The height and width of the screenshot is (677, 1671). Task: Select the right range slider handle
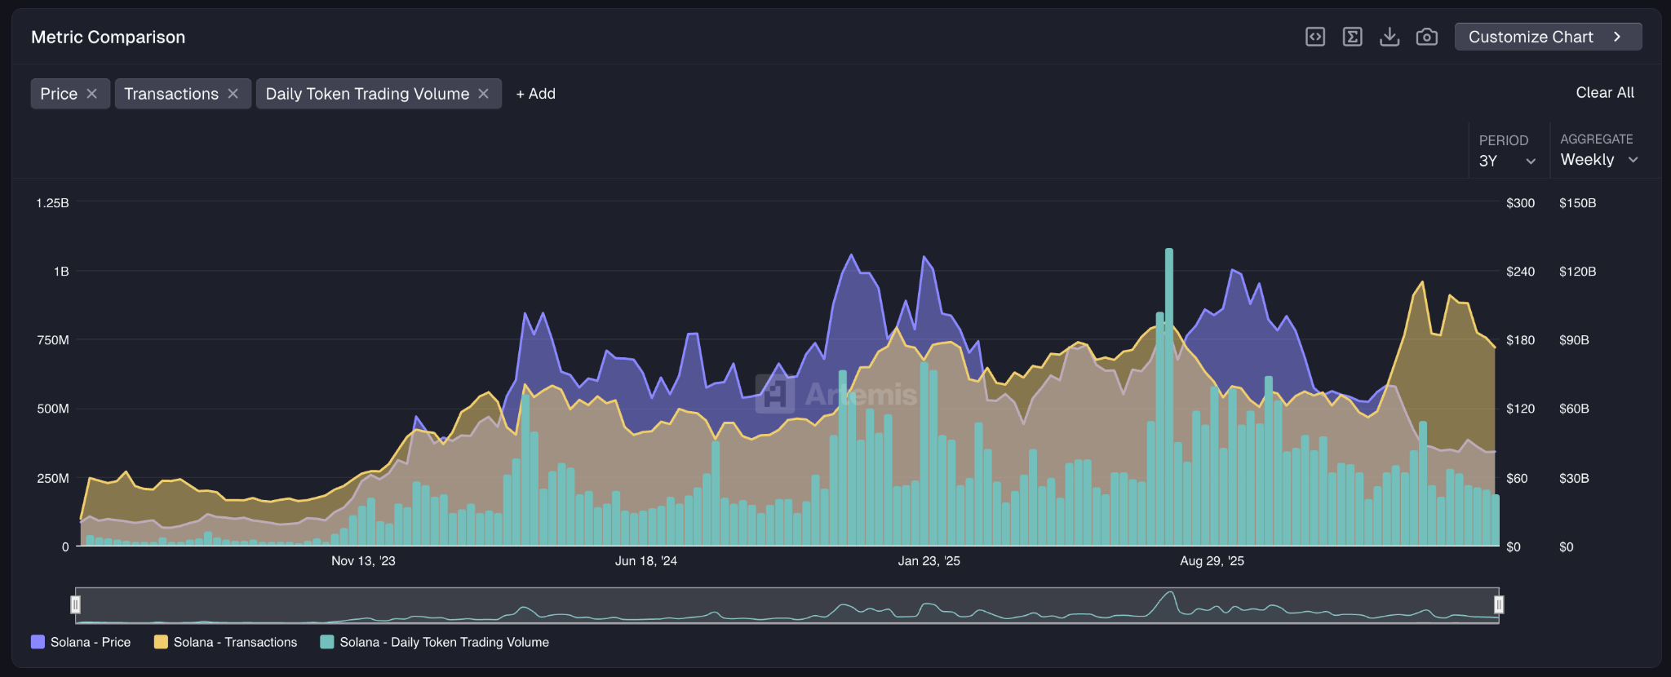[x=1499, y=604]
